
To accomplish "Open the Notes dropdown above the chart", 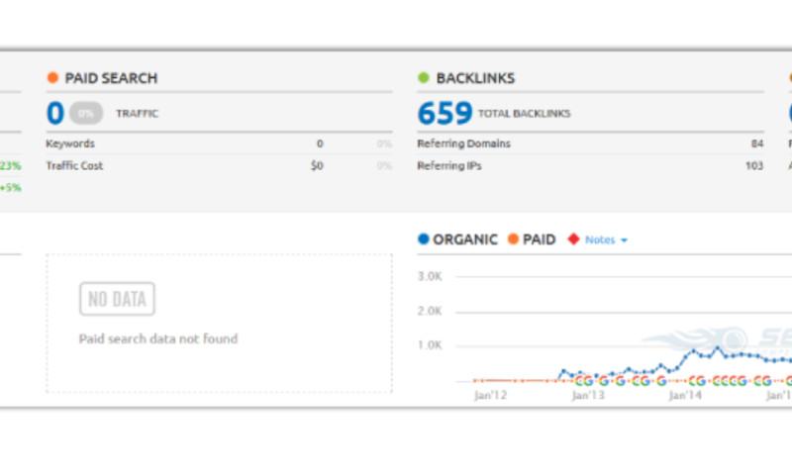I will 606,239.
